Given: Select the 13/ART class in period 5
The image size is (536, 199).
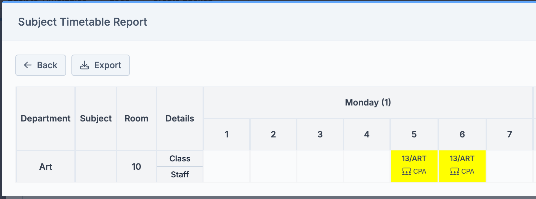Looking at the screenshot, I should [414, 159].
